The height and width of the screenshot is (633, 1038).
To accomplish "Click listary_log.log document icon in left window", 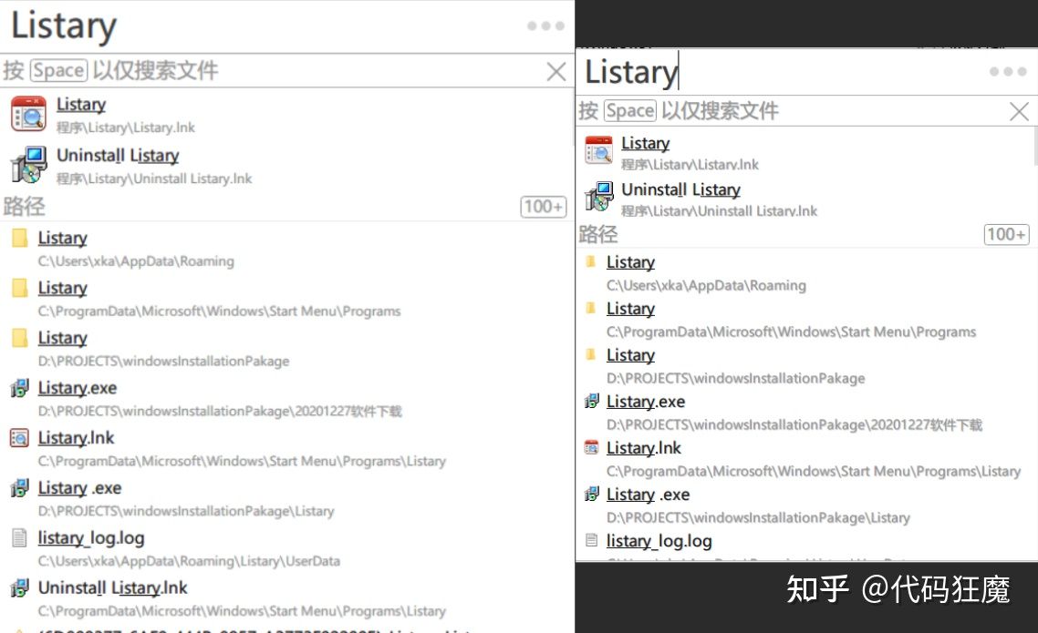I will (20, 538).
